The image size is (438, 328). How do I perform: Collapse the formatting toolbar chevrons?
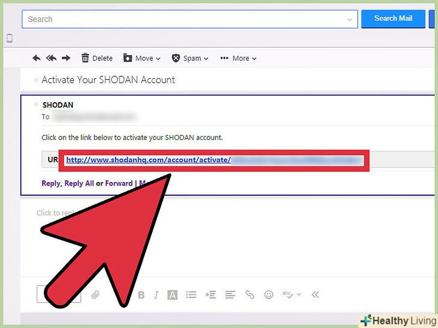coord(315,294)
